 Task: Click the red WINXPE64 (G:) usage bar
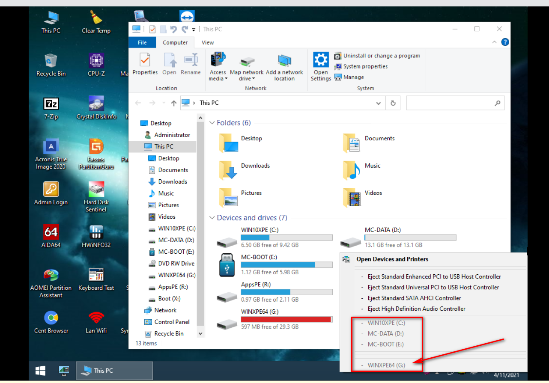pyautogui.click(x=286, y=319)
